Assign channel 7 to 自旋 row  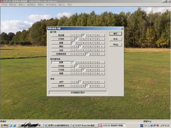pyautogui.click(x=94, y=50)
